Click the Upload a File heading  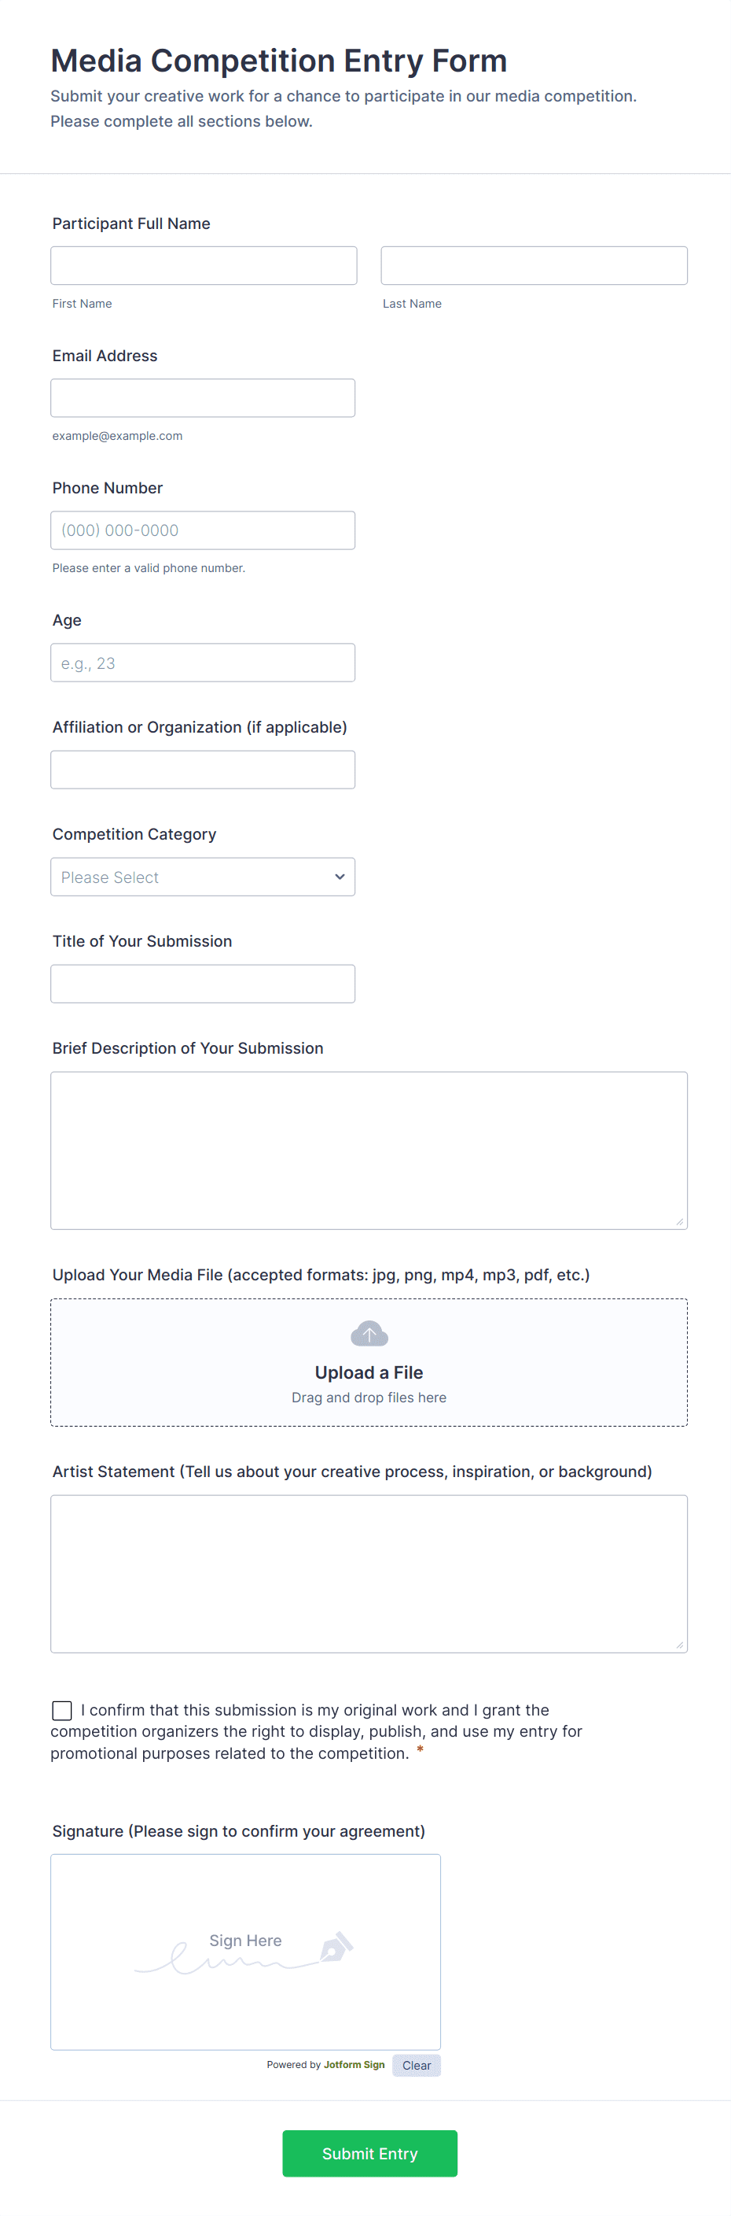click(369, 1372)
